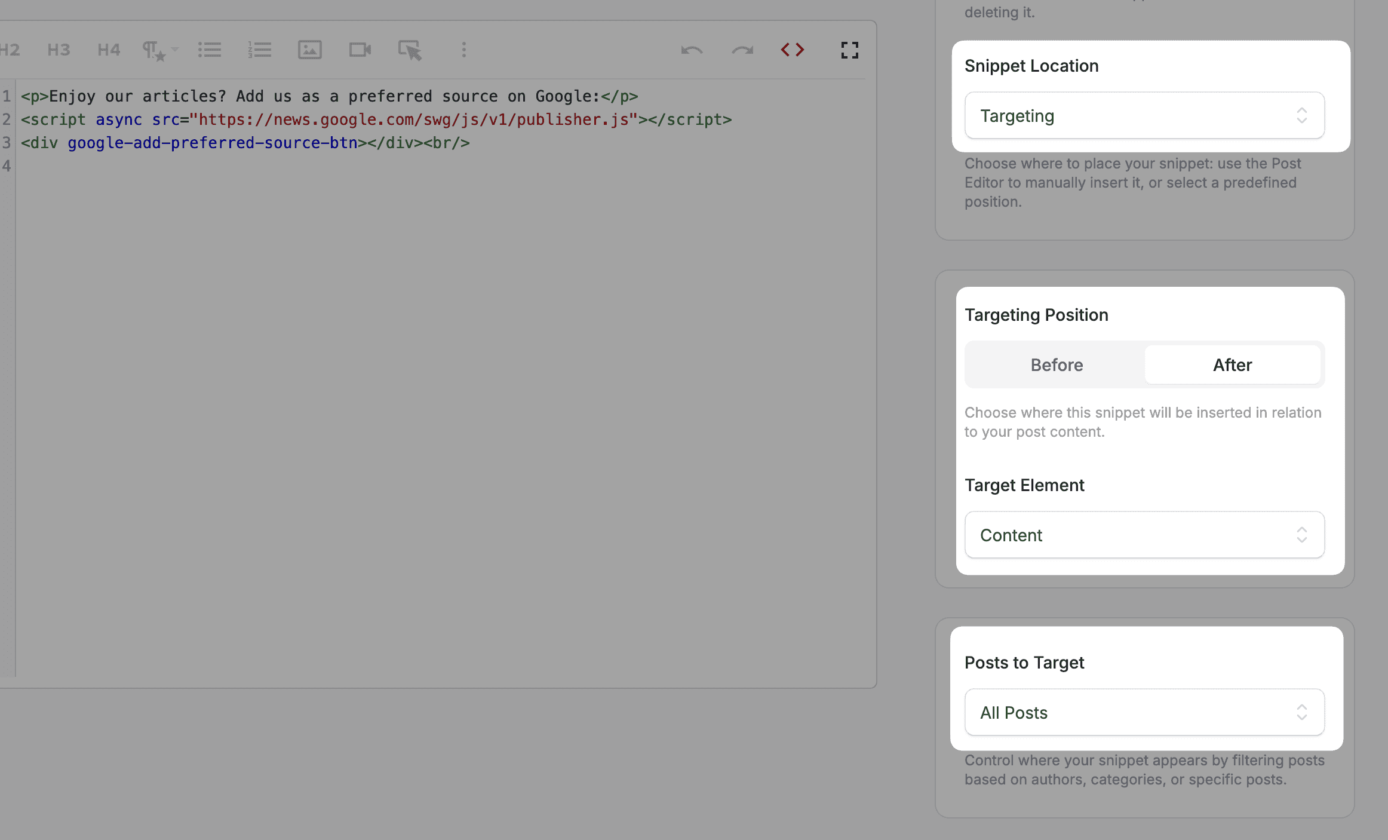Click the Target Element label
Image resolution: width=1388 pixels, height=840 pixels.
tap(1024, 485)
